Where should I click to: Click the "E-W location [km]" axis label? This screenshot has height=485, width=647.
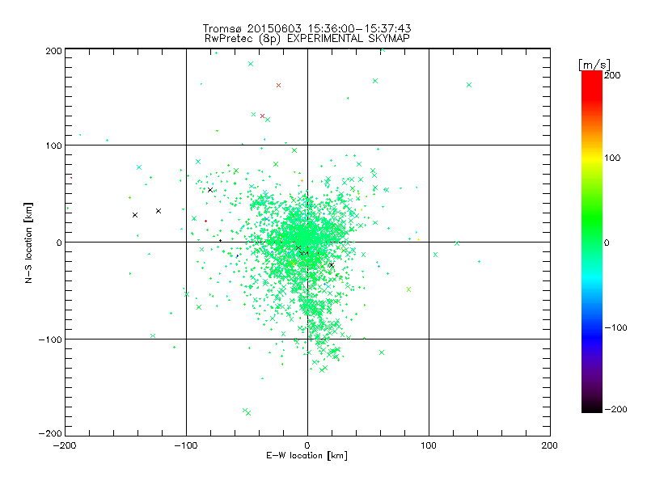(307, 456)
